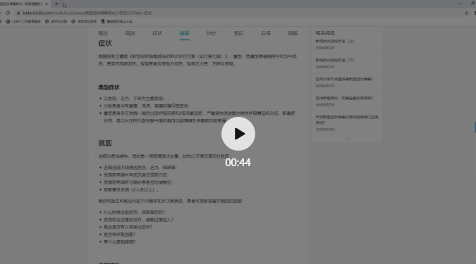Select the highlighted 就医 section tab
This screenshot has height=264, width=476.
184,33
